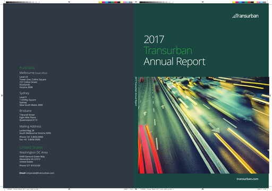Click the green 'Australia' heading

(27, 68)
